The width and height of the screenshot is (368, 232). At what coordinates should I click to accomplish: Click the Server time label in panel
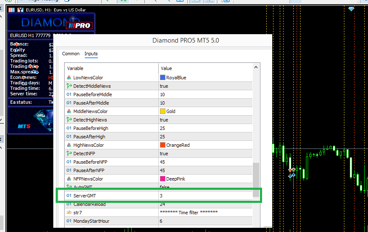[x=24, y=94]
